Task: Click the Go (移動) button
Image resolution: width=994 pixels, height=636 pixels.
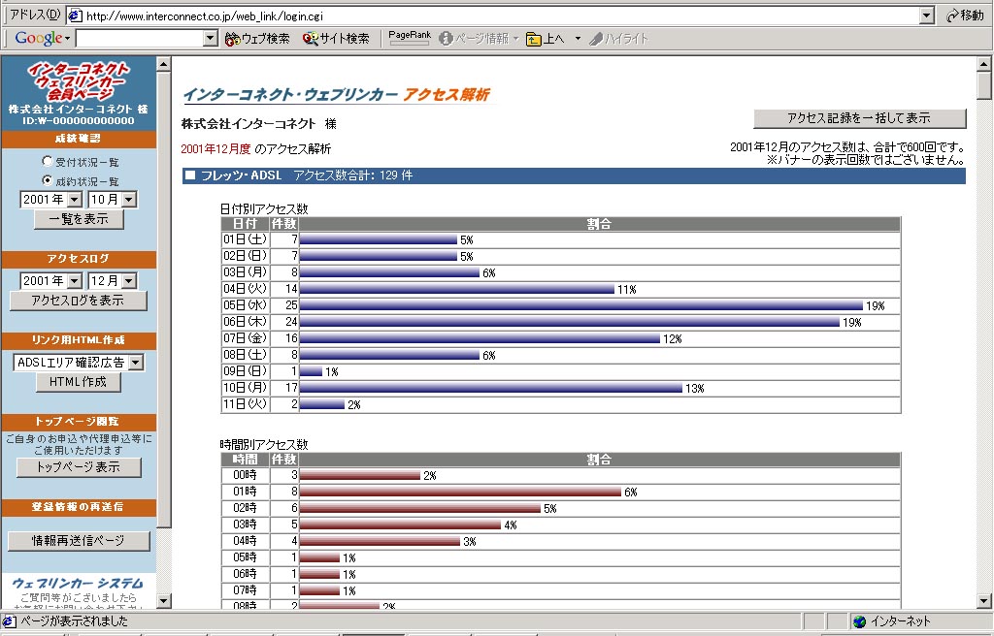Action: 965,16
